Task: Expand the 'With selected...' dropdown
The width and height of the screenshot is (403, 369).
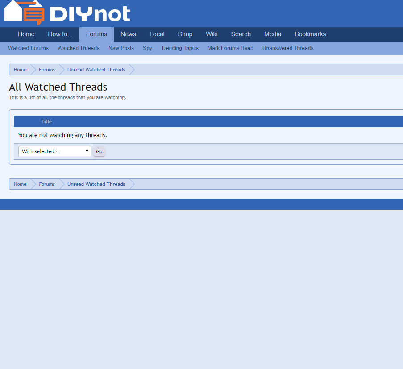Action: [x=55, y=151]
